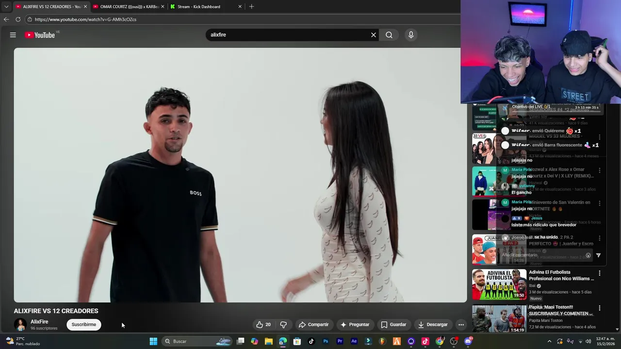Image resolution: width=621 pixels, height=349 pixels.
Task: Activate voice search microphone
Action: point(411,35)
